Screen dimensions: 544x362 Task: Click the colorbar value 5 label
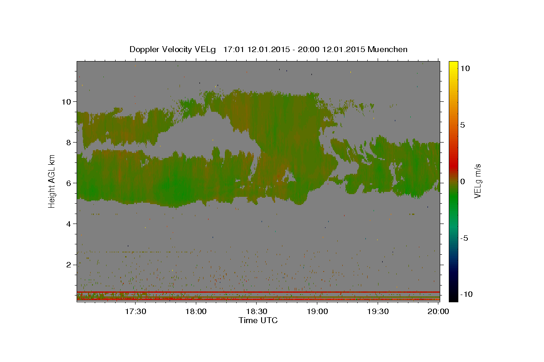pos(463,124)
